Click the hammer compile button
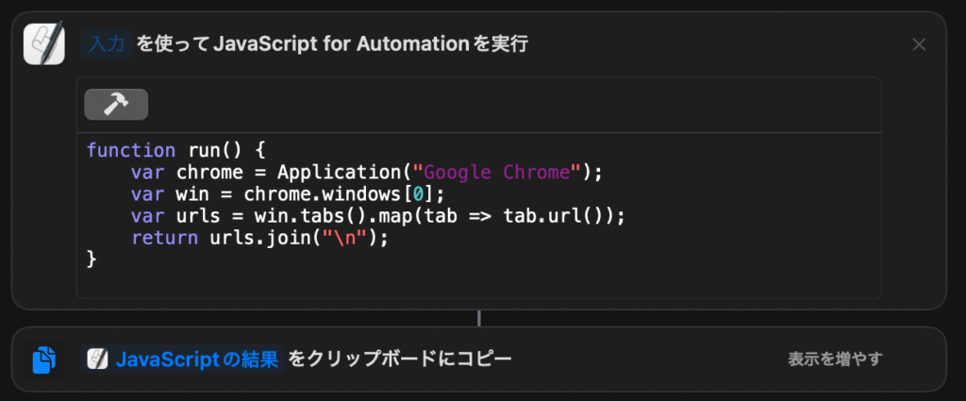 point(116,105)
